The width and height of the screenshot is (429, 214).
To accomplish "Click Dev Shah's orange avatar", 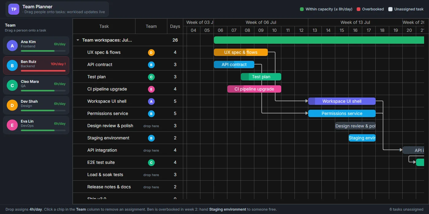I will tap(12, 105).
